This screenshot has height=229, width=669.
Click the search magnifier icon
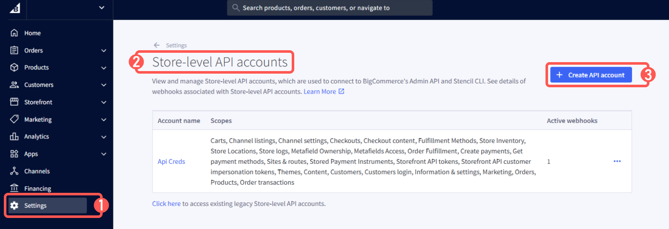coord(235,8)
